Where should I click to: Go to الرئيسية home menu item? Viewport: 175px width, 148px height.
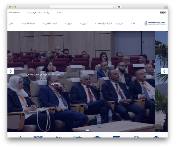tap(119, 23)
